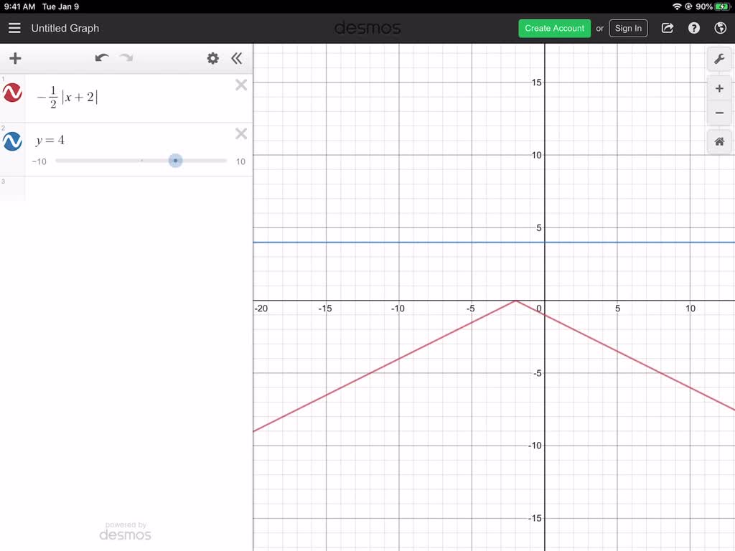Viewport: 735px width, 551px height.
Task: Zoom out using the minus magnifier icon
Action: point(719,113)
